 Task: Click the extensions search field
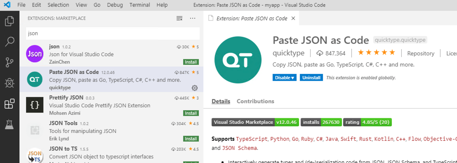[113, 33]
